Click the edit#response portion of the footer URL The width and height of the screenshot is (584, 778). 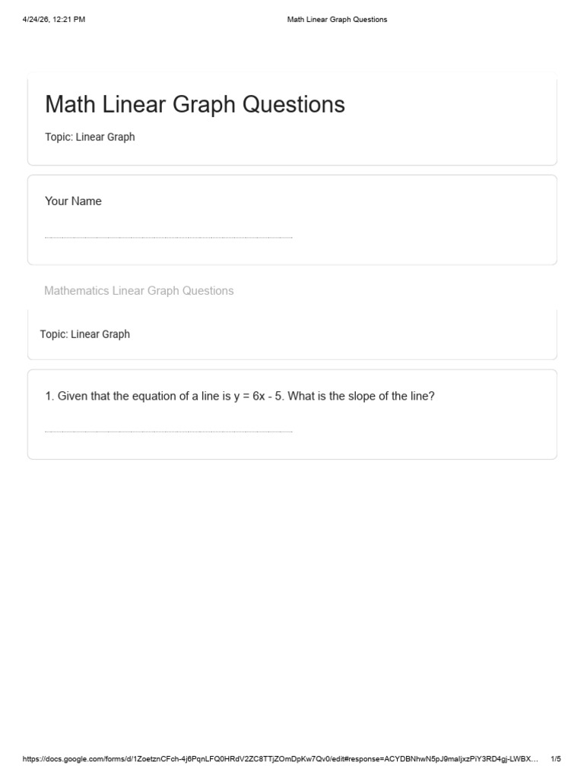pos(357,759)
